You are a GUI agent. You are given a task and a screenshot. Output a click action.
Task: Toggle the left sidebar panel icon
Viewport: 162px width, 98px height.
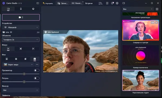pos(38,3)
